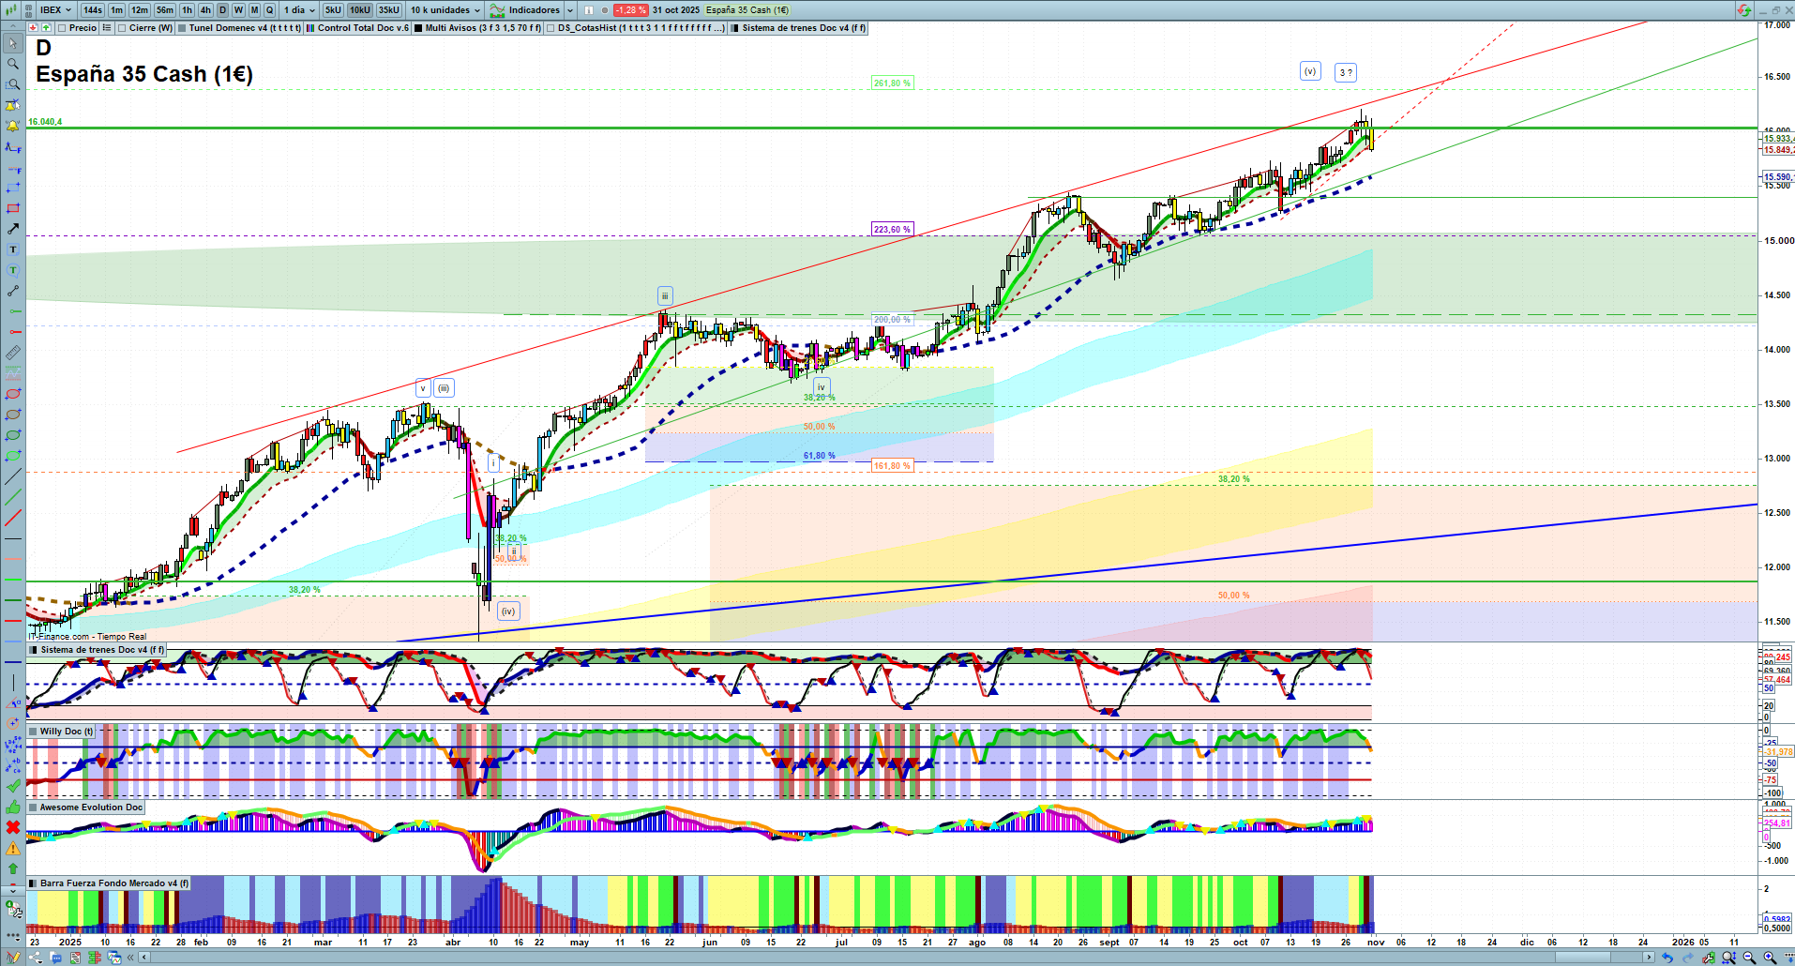1795x966 pixels.
Task: Pick the black diagonal line tool
Action: pos(13,476)
